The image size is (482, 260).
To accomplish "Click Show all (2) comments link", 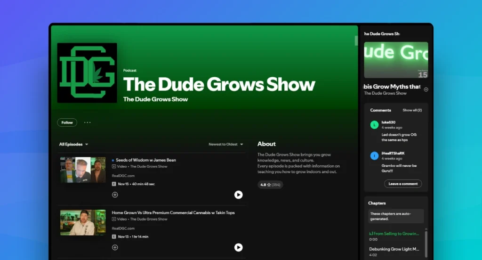I will point(412,110).
